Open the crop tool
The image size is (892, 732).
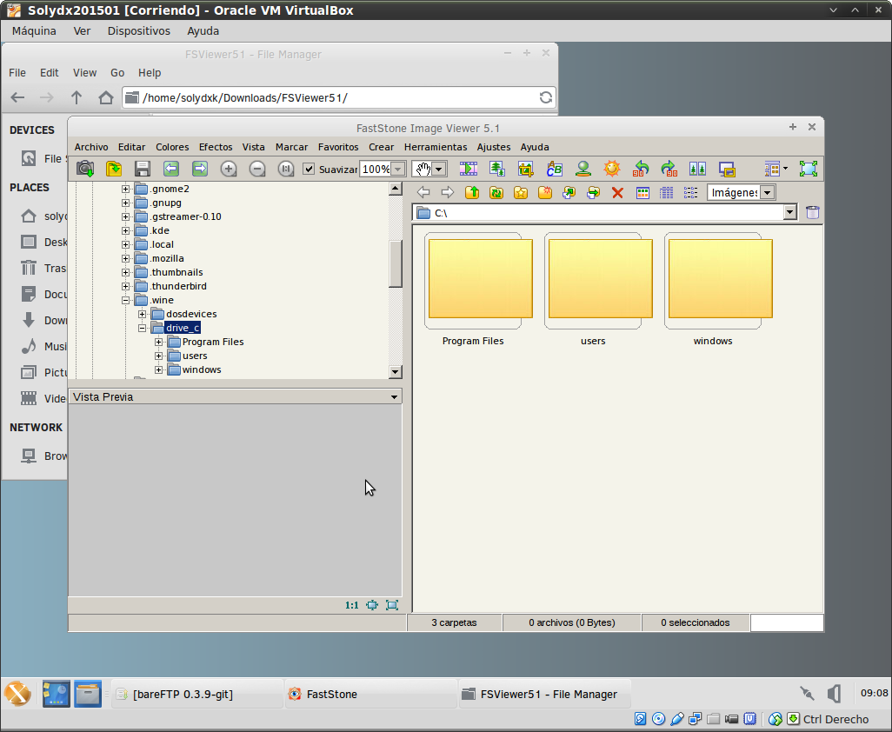click(x=526, y=169)
